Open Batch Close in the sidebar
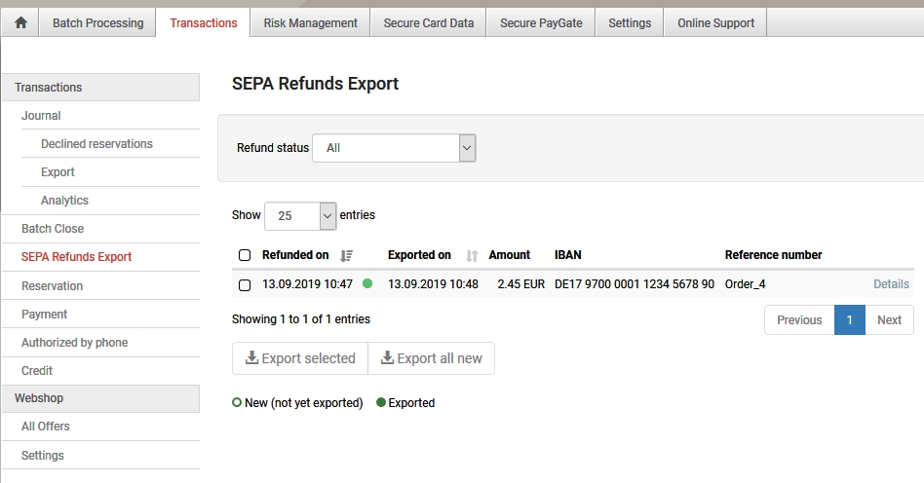The width and height of the screenshot is (924, 483). point(53,229)
